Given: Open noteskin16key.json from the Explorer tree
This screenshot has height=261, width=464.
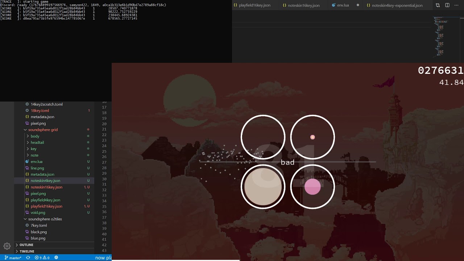Looking at the screenshot, I should [54, 187].
